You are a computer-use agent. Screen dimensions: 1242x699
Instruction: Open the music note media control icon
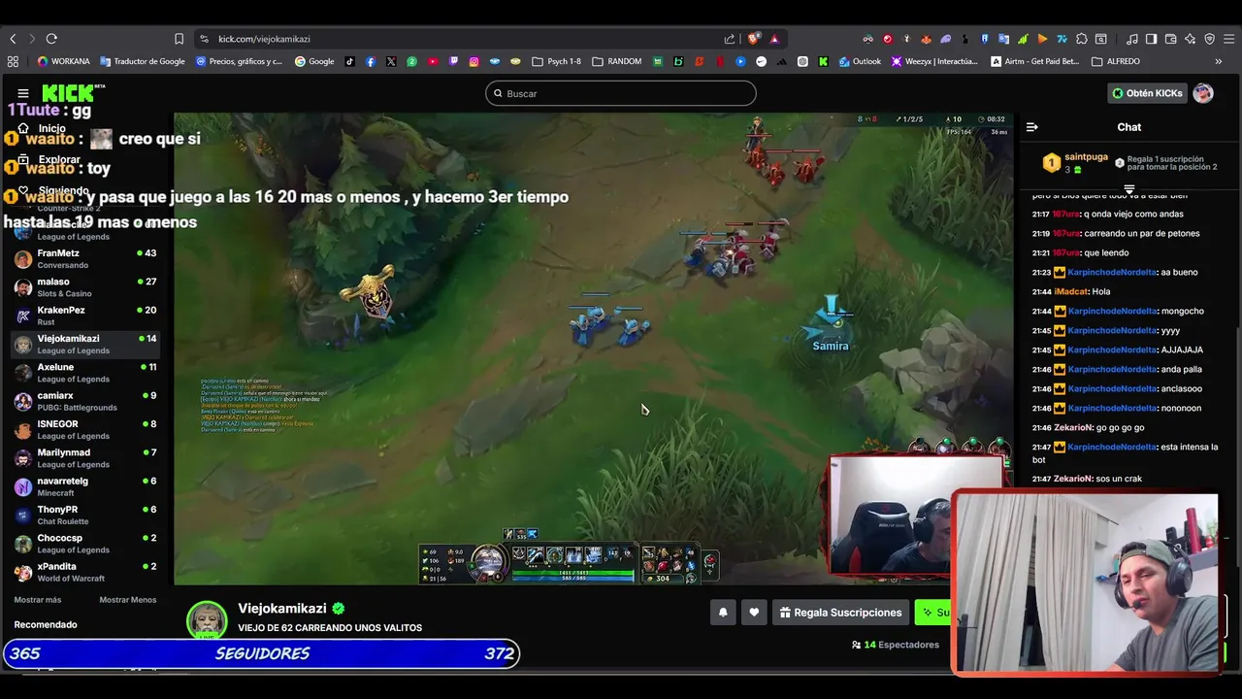click(x=1132, y=39)
